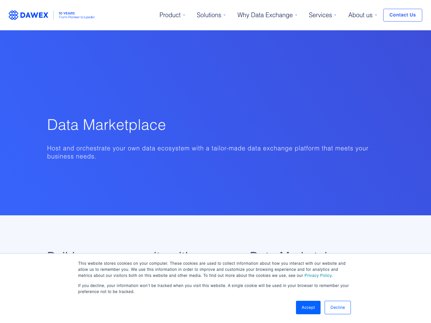The width and height of the screenshot is (431, 323).
Task: Decline cookie tracking
Action: tap(337, 307)
